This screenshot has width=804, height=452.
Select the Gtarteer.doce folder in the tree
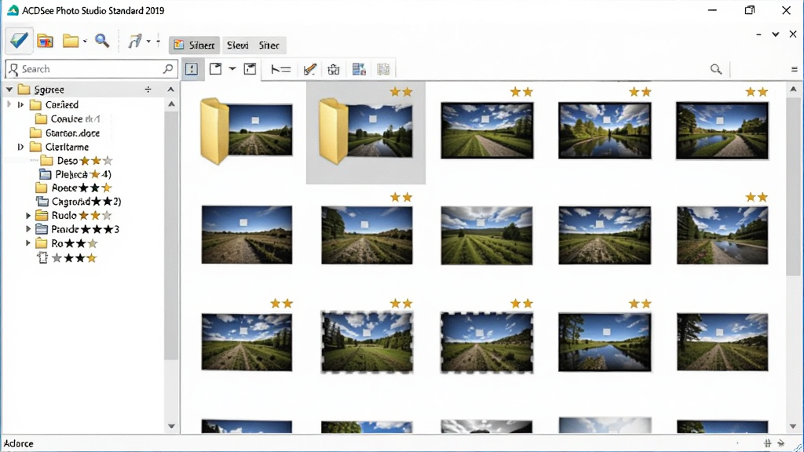(x=64, y=133)
